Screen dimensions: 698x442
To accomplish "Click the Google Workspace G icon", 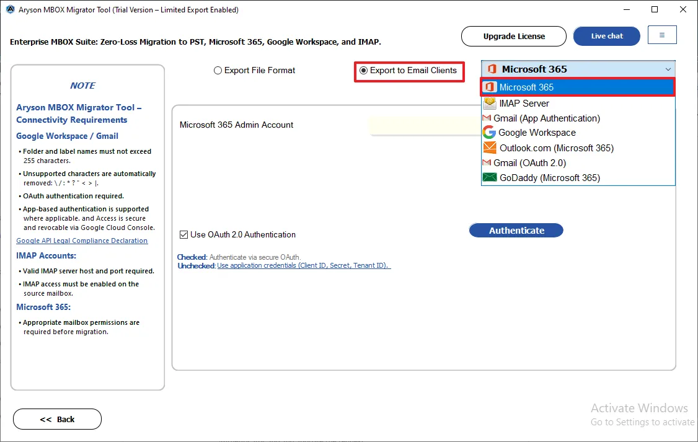I will coord(488,132).
